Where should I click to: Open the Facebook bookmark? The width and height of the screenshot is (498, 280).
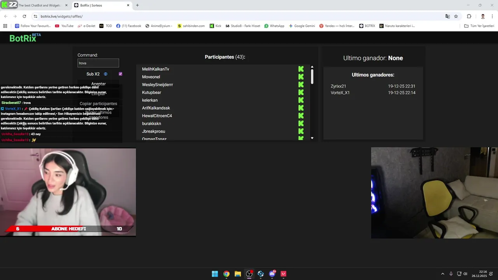coord(128,26)
